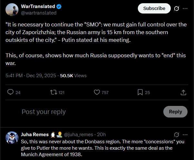The height and width of the screenshot is (160, 194).
Task: Open the share post icon
Action: [183, 92]
